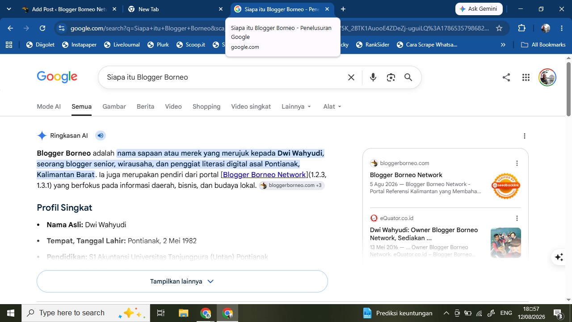
Task: Open the Prediksi keuntungan taskbar widget
Action: pos(398,313)
